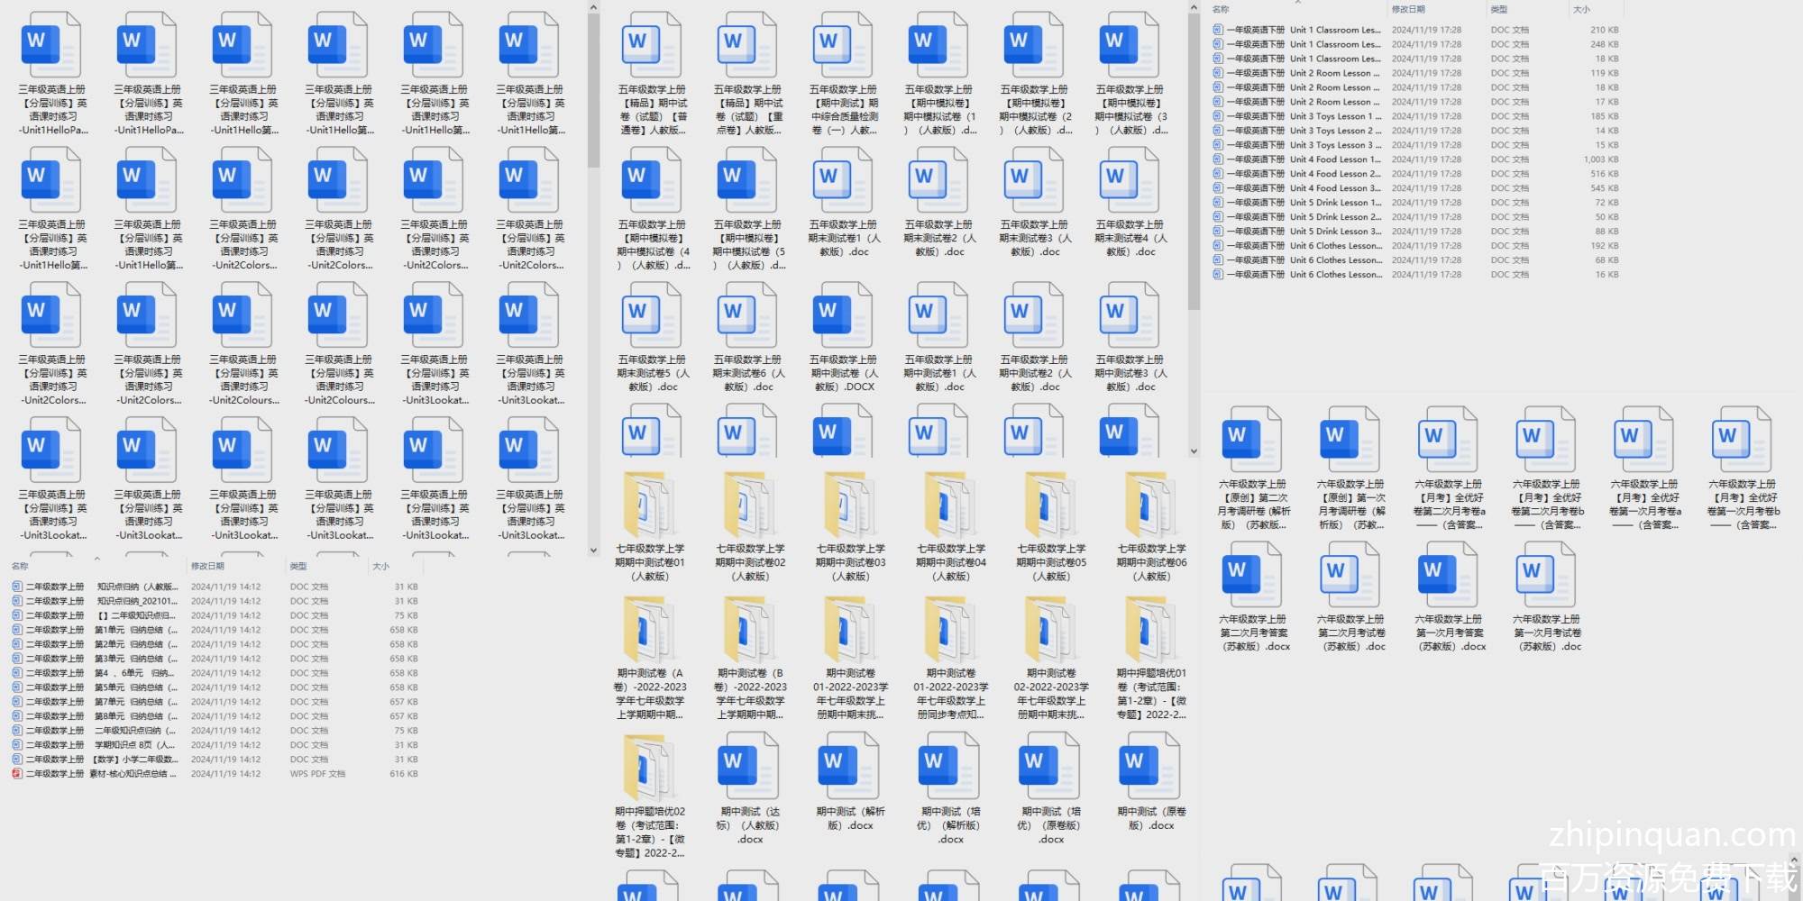The image size is (1803, 901).
Task: Click scrollbar down arrow in 三年级英语 pane
Action: 593,550
